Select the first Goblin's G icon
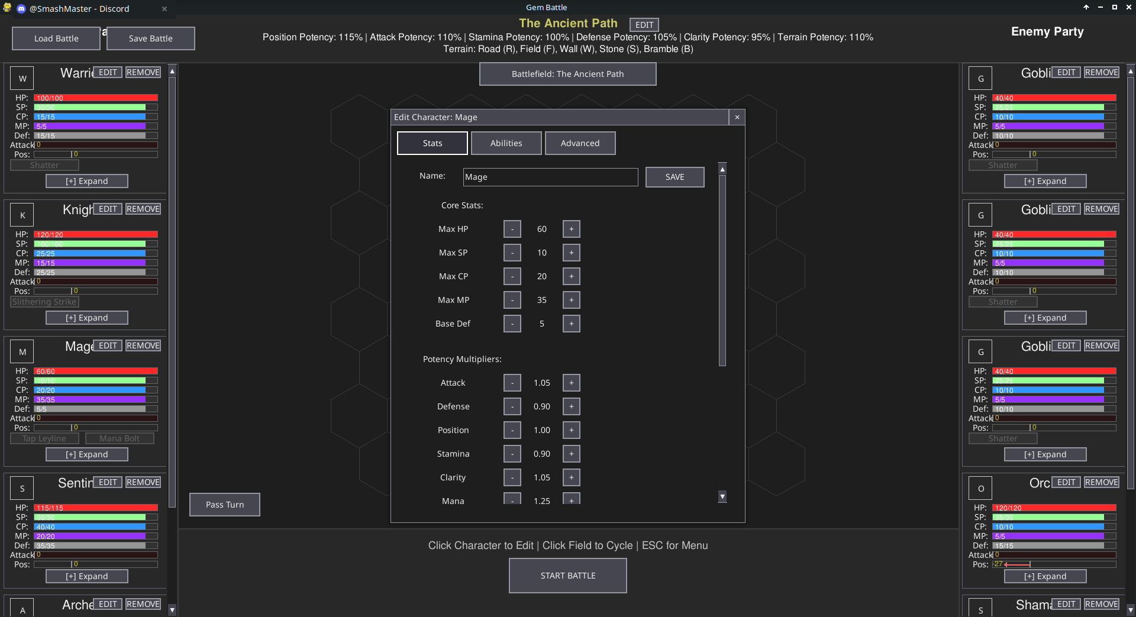This screenshot has height=617, width=1136. pos(980,77)
